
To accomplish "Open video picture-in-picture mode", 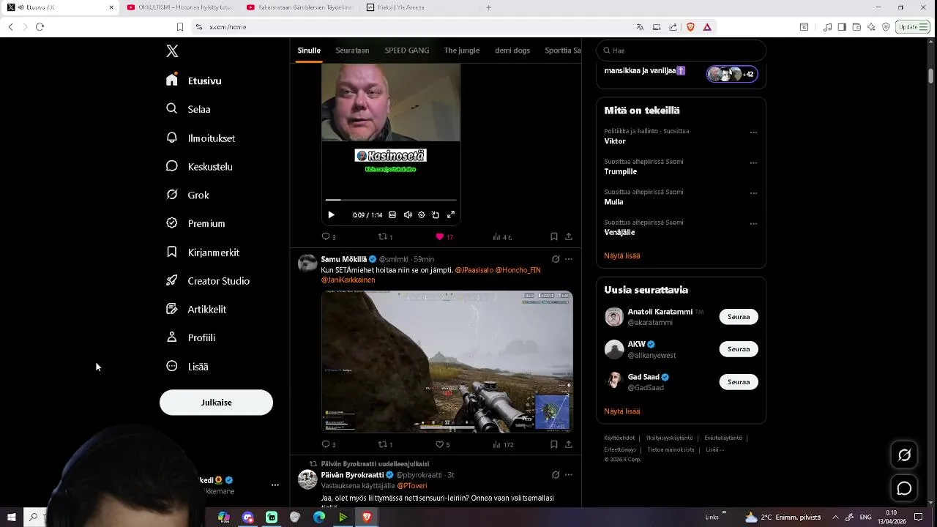I will click(x=436, y=214).
